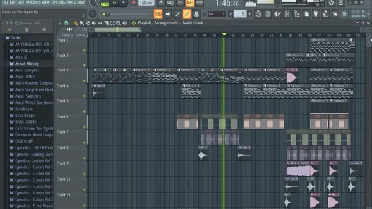Toggle the highlighted link/multilink icon
This screenshot has width=372, height=209.
[x=187, y=14]
